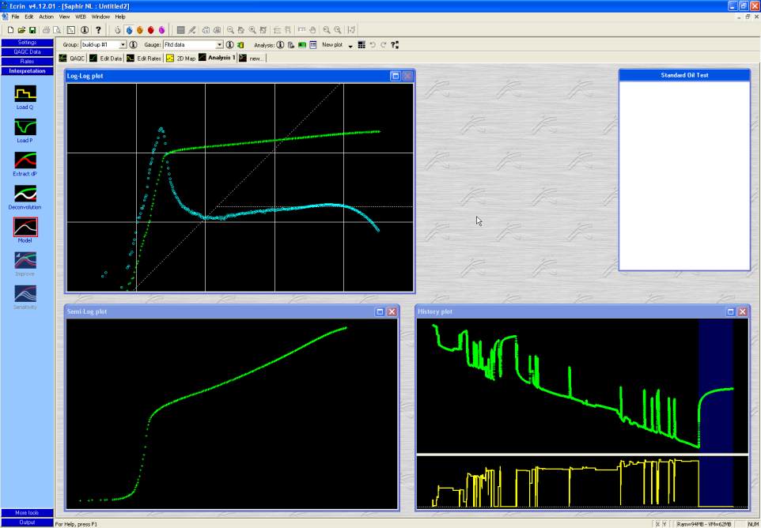761x528 pixels.
Task: Maximize the History plot panel
Action: point(730,311)
